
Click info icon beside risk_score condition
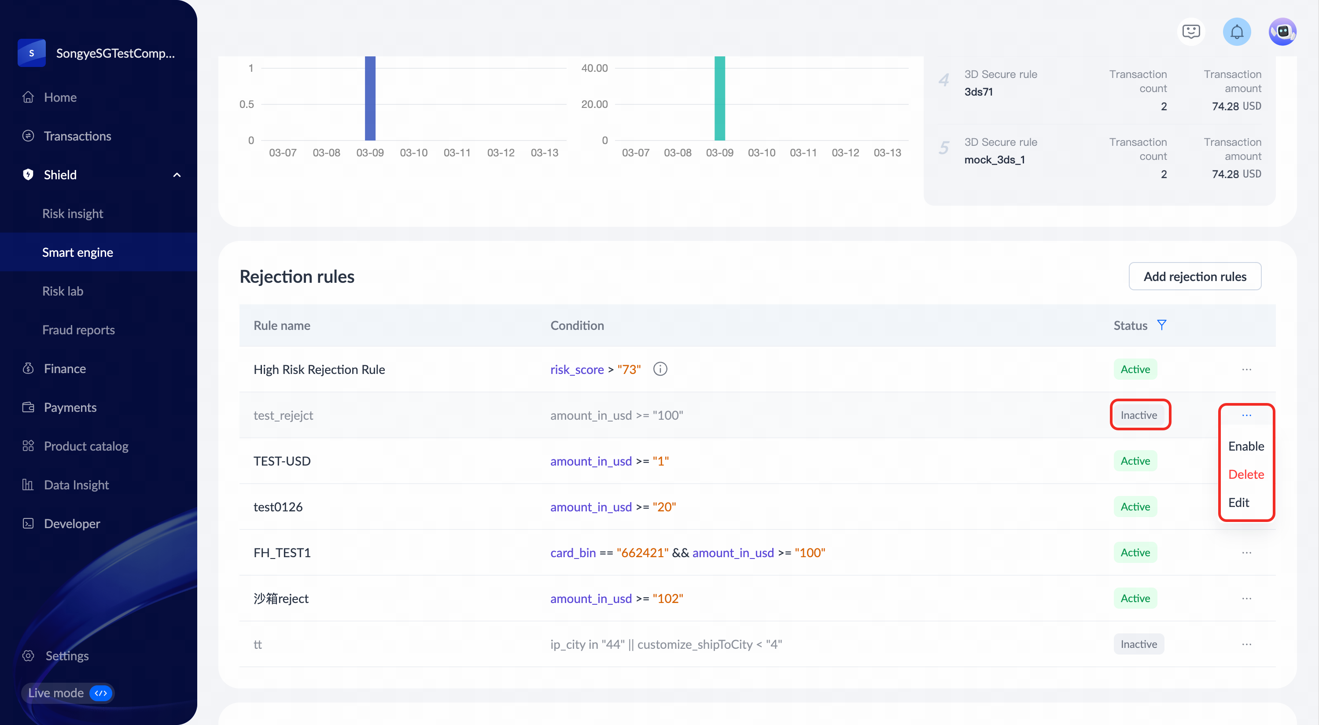(660, 369)
